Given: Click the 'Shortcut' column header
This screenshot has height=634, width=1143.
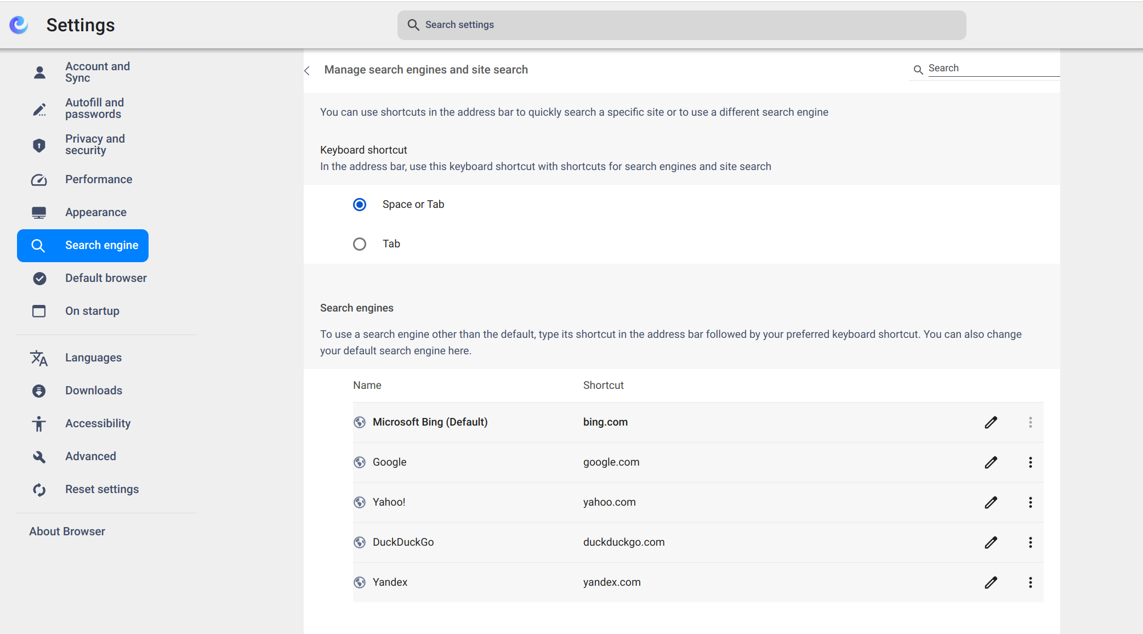Looking at the screenshot, I should [x=603, y=386].
